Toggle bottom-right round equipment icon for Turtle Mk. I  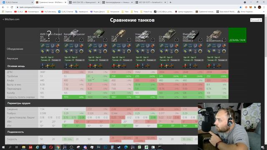click(224, 51)
